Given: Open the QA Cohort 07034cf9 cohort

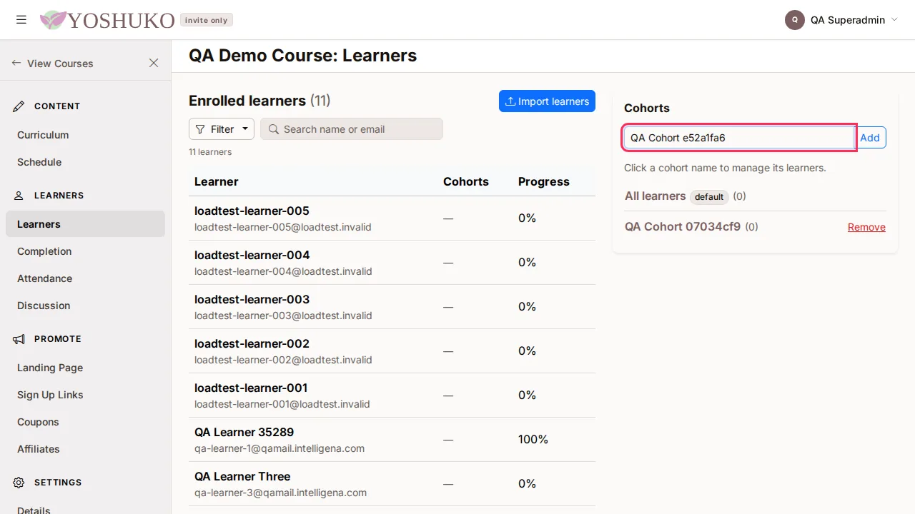Looking at the screenshot, I should point(683,227).
